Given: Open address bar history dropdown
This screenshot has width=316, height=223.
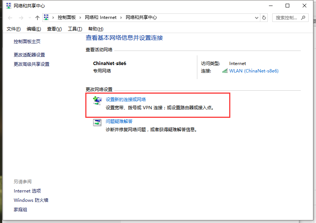Looking at the screenshot, I should click(x=257, y=18).
